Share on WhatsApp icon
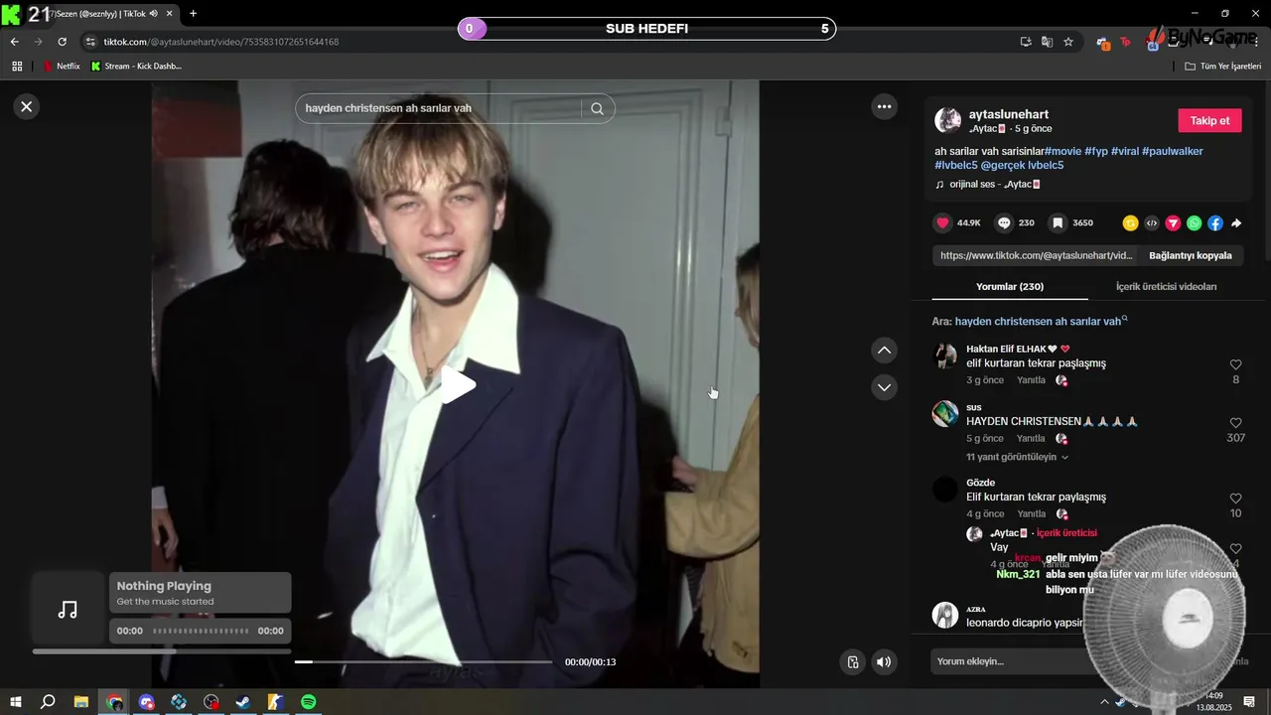Image resolution: width=1271 pixels, height=715 pixels. (1194, 223)
